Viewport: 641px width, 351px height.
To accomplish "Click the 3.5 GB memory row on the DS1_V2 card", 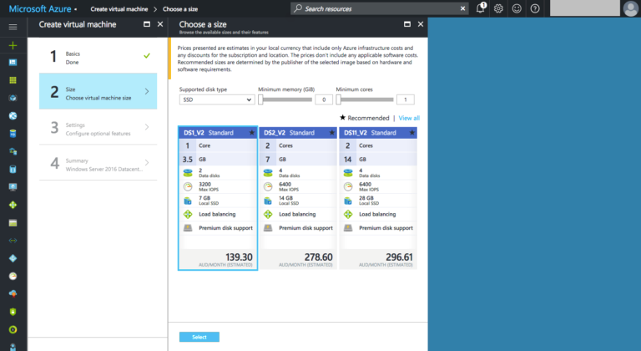I will click(218, 160).
